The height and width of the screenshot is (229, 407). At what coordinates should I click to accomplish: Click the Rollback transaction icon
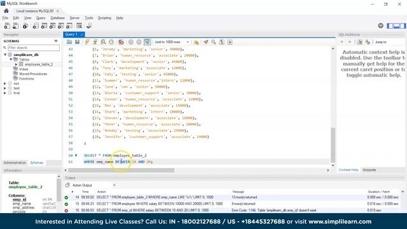pos(139,42)
